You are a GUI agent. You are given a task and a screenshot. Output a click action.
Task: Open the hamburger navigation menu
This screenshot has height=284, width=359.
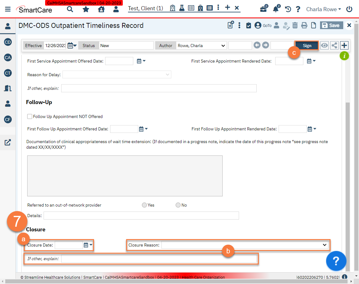[x=8, y=9]
